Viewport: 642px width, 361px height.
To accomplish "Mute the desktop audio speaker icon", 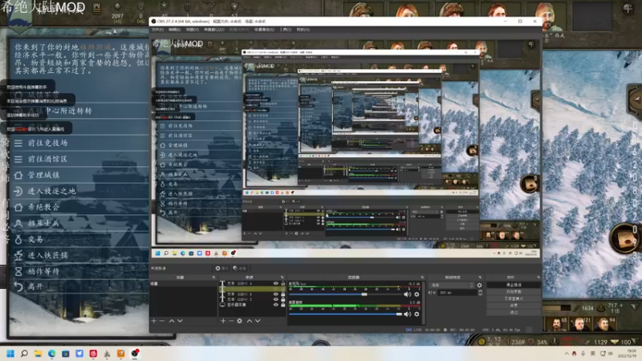I will pyautogui.click(x=408, y=314).
